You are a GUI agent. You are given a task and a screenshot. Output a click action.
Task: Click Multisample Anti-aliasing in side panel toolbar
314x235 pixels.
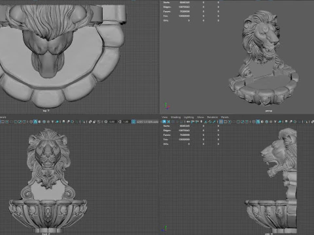point(295,121)
